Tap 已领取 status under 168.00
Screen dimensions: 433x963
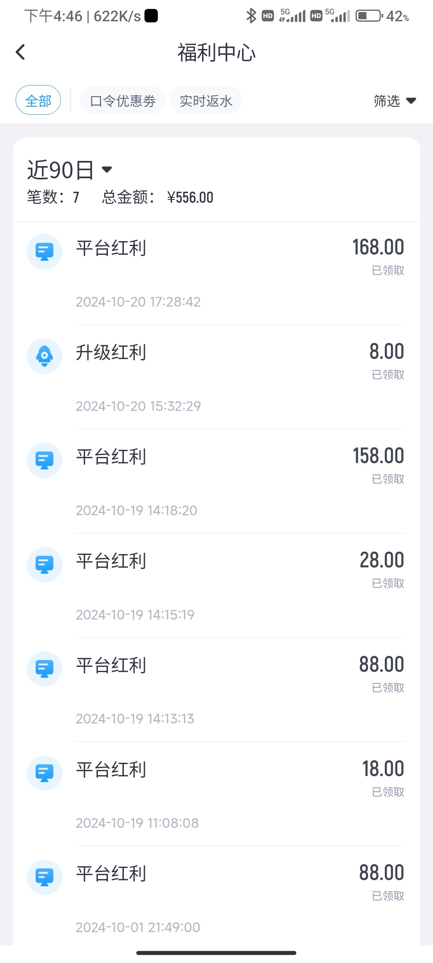point(388,270)
